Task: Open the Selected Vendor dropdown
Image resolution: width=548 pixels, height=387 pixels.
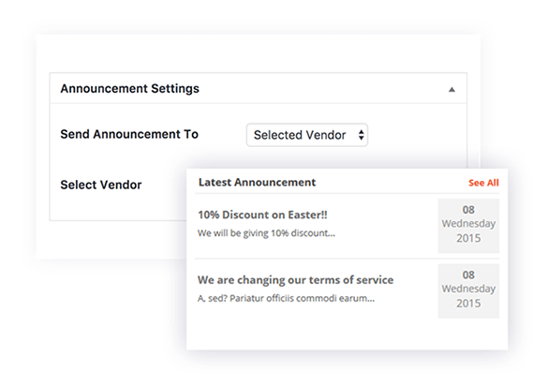Action: pyautogui.click(x=307, y=135)
